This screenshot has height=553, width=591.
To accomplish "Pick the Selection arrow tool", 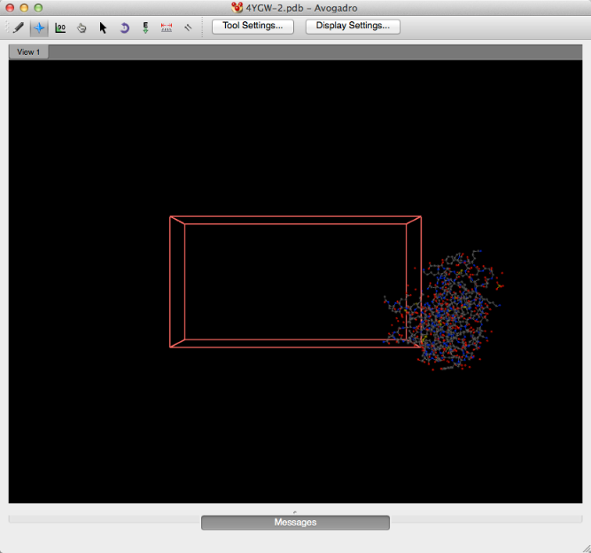I will 103,27.
